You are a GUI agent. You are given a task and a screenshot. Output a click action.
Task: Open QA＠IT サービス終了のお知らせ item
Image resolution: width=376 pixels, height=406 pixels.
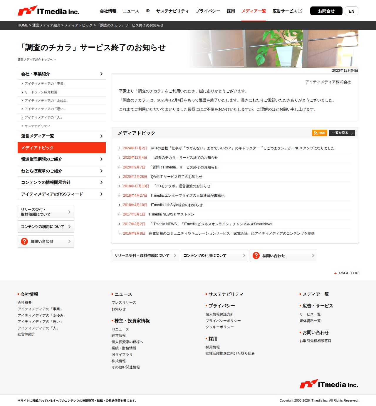[177, 177]
